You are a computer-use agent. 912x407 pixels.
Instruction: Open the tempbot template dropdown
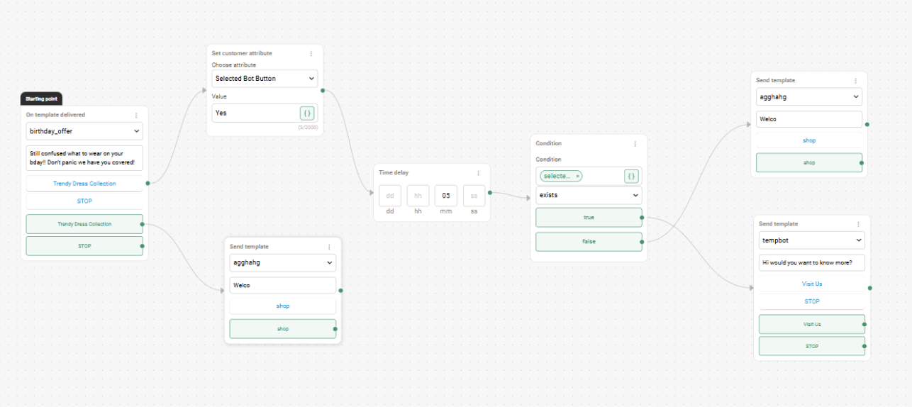pos(812,240)
